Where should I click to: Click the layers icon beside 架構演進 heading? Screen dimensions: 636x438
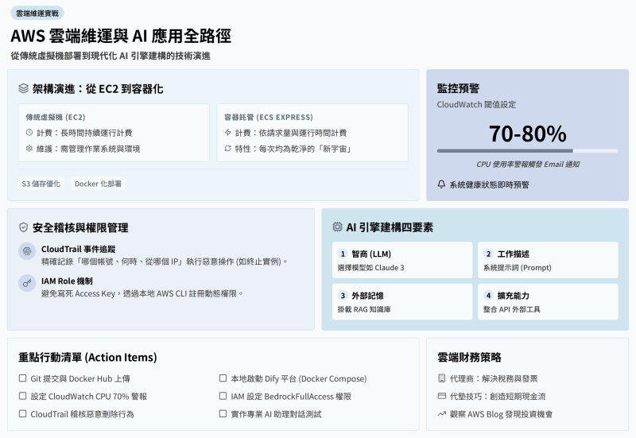[24, 88]
